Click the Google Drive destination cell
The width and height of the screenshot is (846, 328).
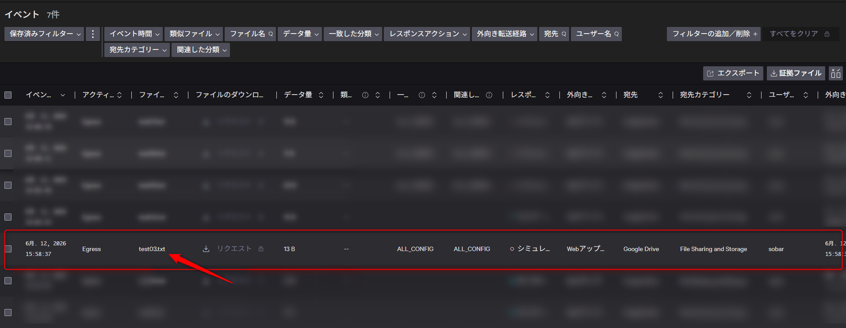[x=641, y=249]
